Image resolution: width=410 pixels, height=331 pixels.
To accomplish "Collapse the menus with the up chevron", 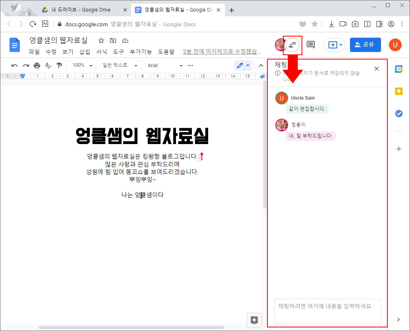I will (x=261, y=65).
